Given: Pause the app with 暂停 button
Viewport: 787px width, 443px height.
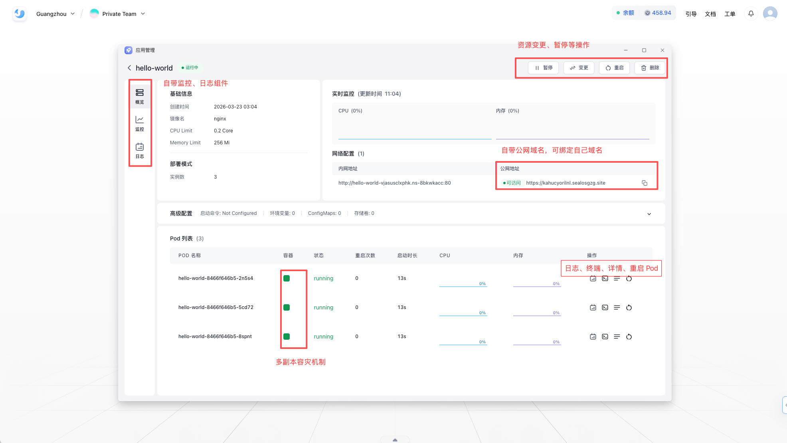Looking at the screenshot, I should coord(544,68).
